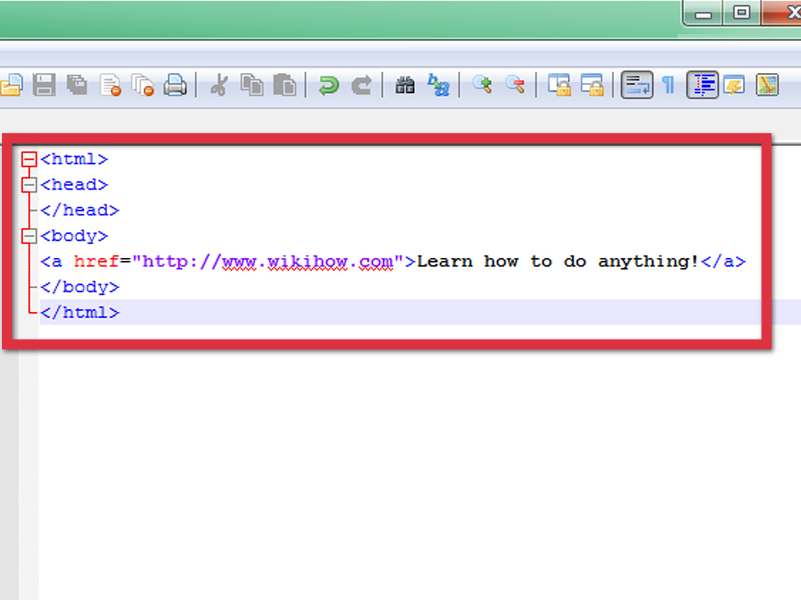Click the <body> opening tag text
This screenshot has height=600, width=801.
click(74, 236)
